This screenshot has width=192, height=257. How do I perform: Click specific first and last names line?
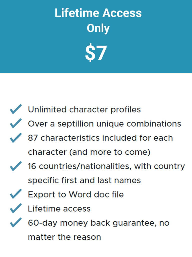pyautogui.click(x=84, y=180)
